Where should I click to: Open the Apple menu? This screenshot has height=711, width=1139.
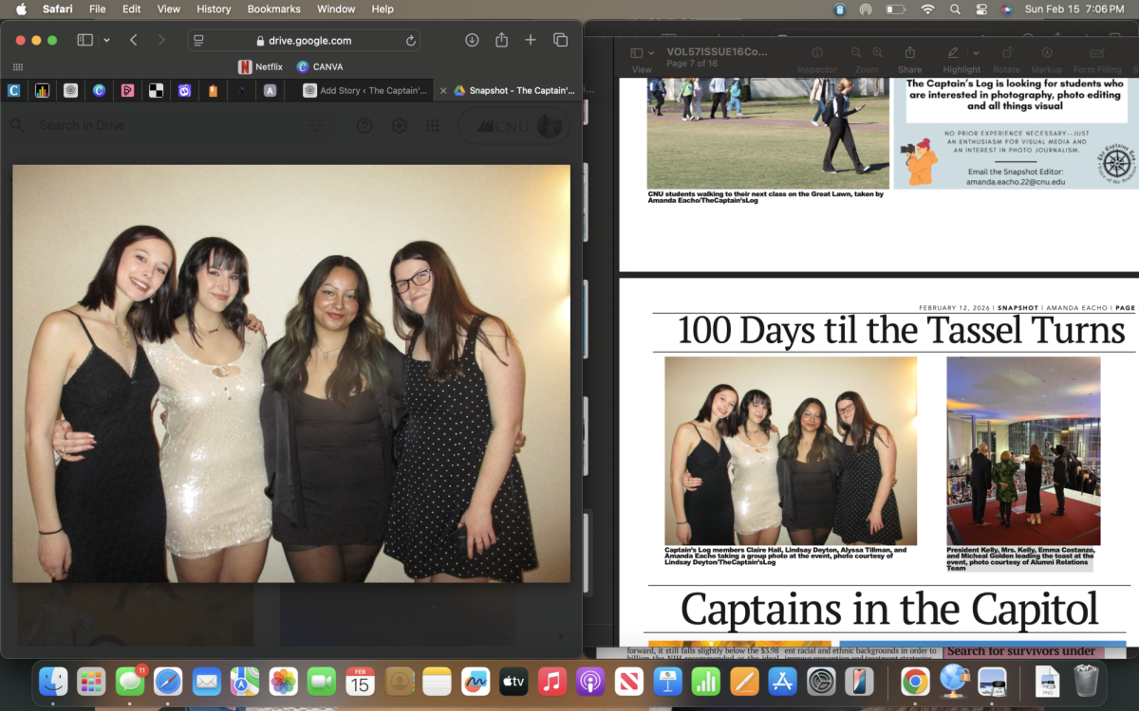(21, 9)
